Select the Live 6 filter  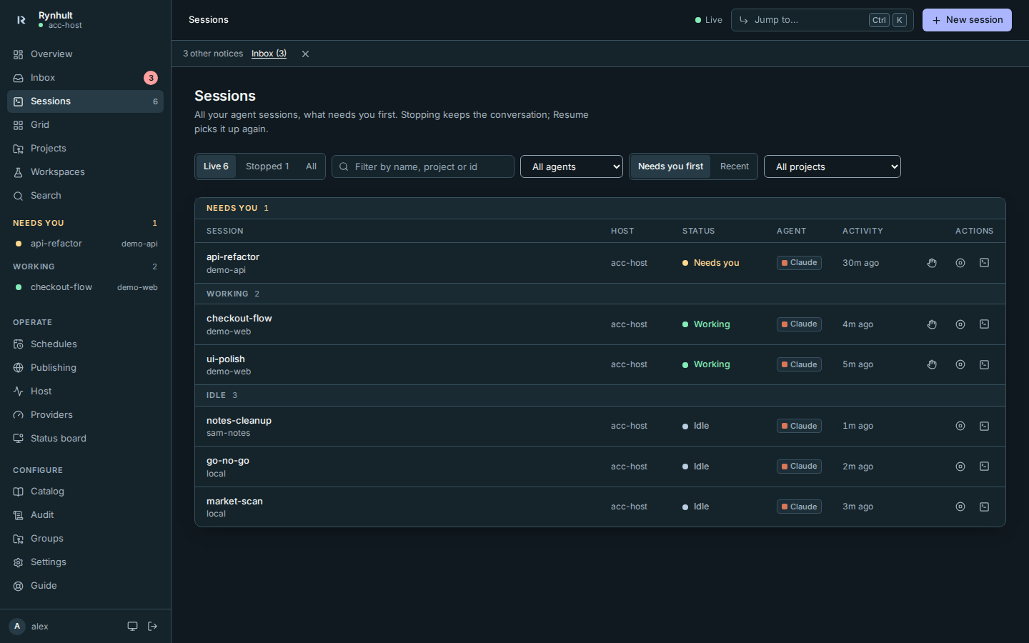[216, 166]
